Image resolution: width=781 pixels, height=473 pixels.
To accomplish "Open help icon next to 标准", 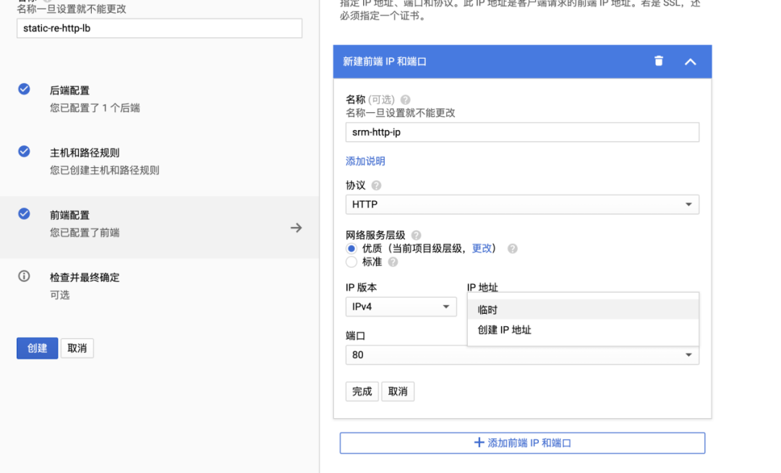I will click(x=393, y=262).
